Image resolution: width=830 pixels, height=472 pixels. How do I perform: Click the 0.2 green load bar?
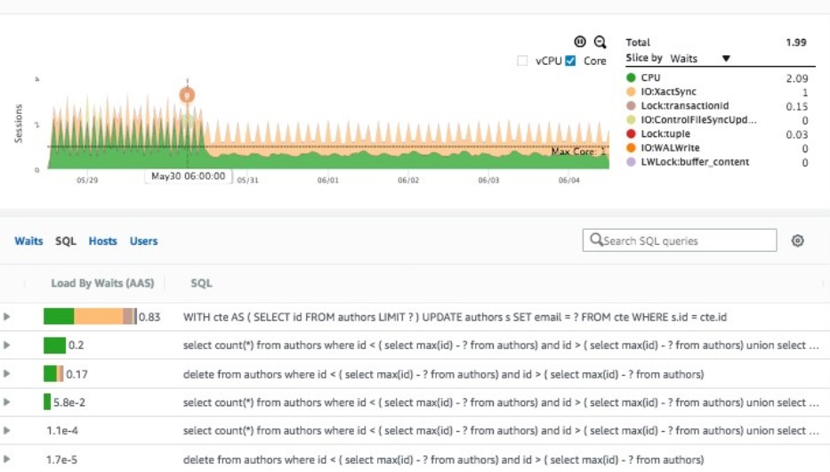tap(54, 345)
